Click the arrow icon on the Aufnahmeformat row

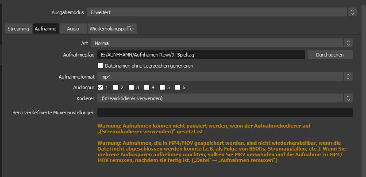click(x=348, y=77)
